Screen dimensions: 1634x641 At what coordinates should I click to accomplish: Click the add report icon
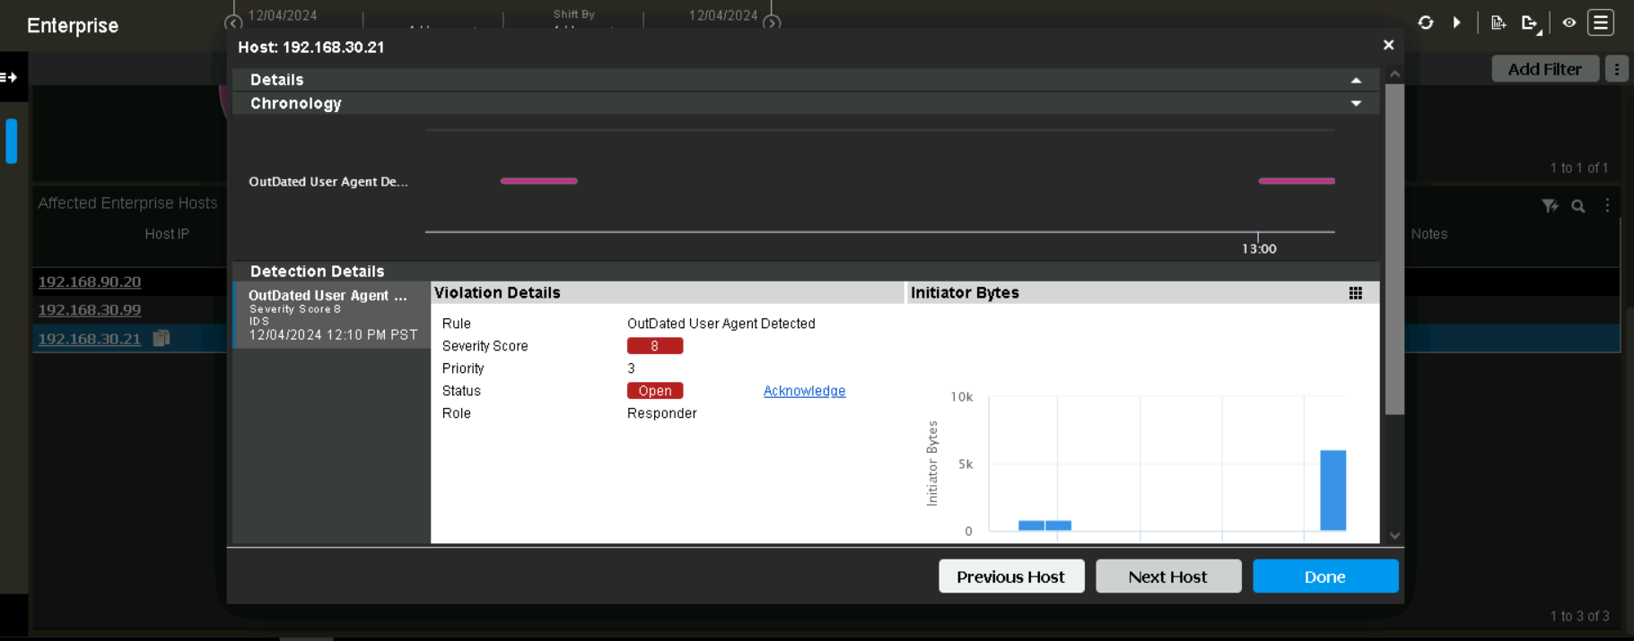coord(1498,22)
